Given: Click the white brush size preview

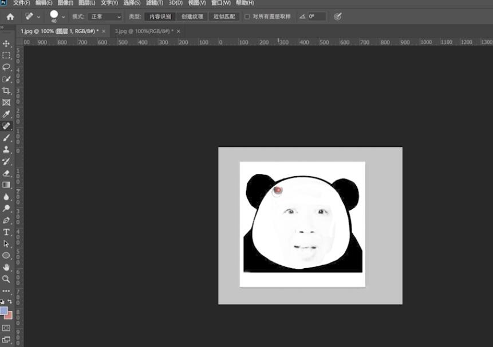Looking at the screenshot, I should 54,14.
